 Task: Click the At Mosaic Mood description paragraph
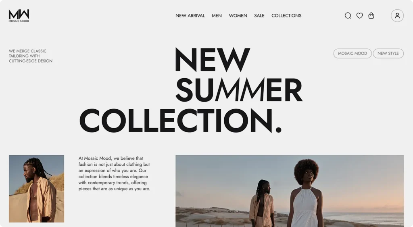pyautogui.click(x=114, y=173)
